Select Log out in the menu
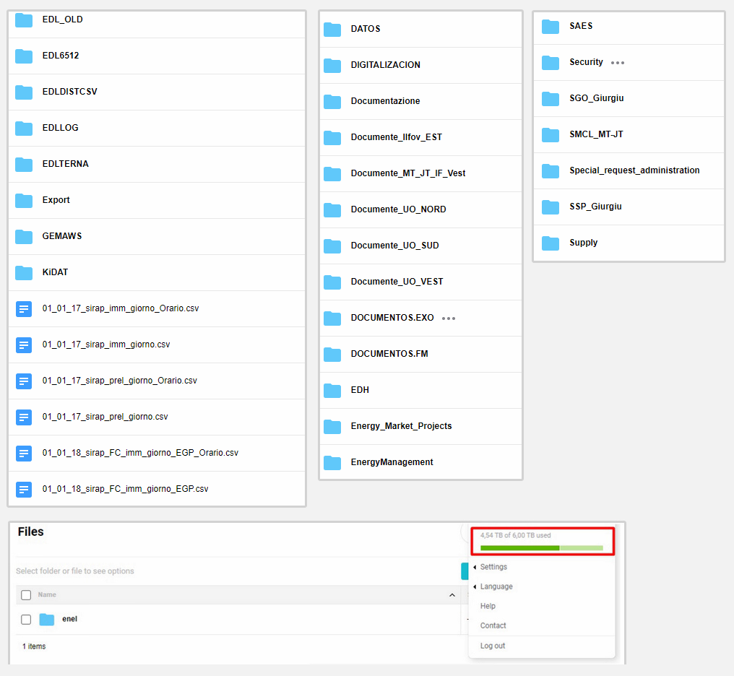The height and width of the screenshot is (676, 734). pyautogui.click(x=493, y=646)
